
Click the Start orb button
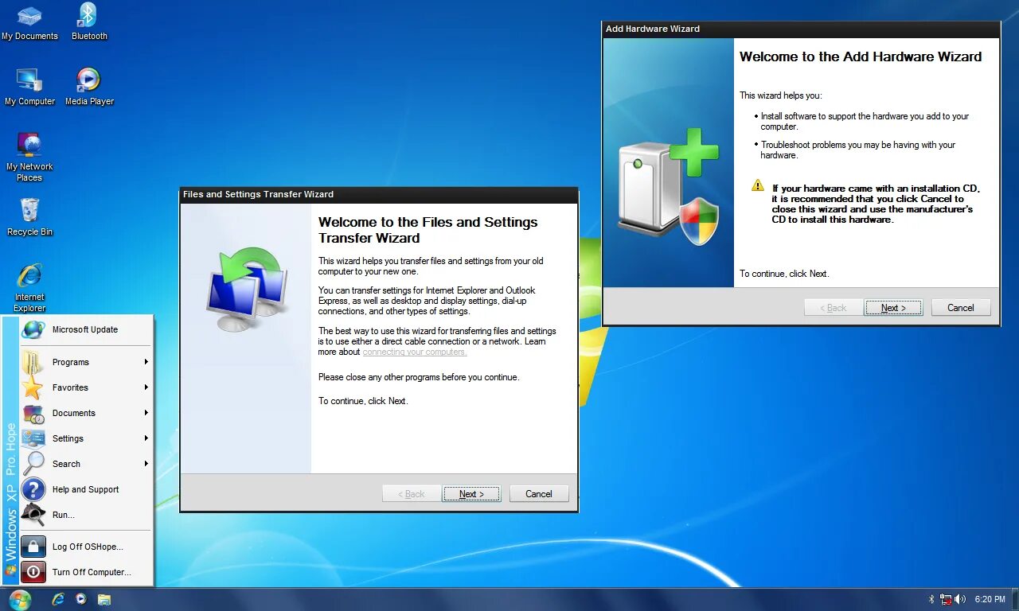pos(20,599)
